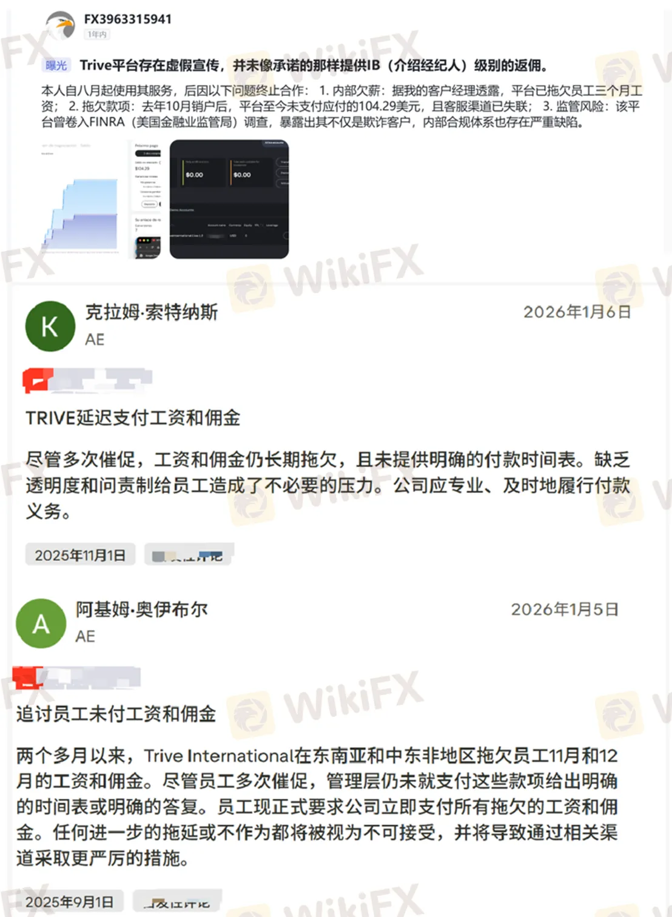Click the 2025年9月1日 date tag
672x917 pixels.
pyautogui.click(x=69, y=902)
